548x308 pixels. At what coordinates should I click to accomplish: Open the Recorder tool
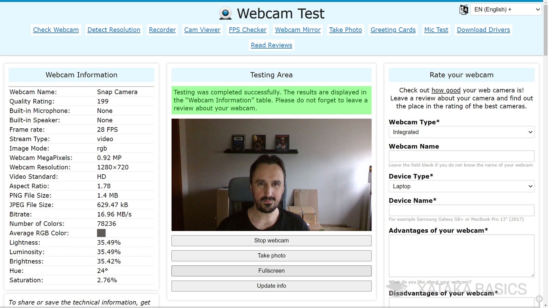(162, 30)
